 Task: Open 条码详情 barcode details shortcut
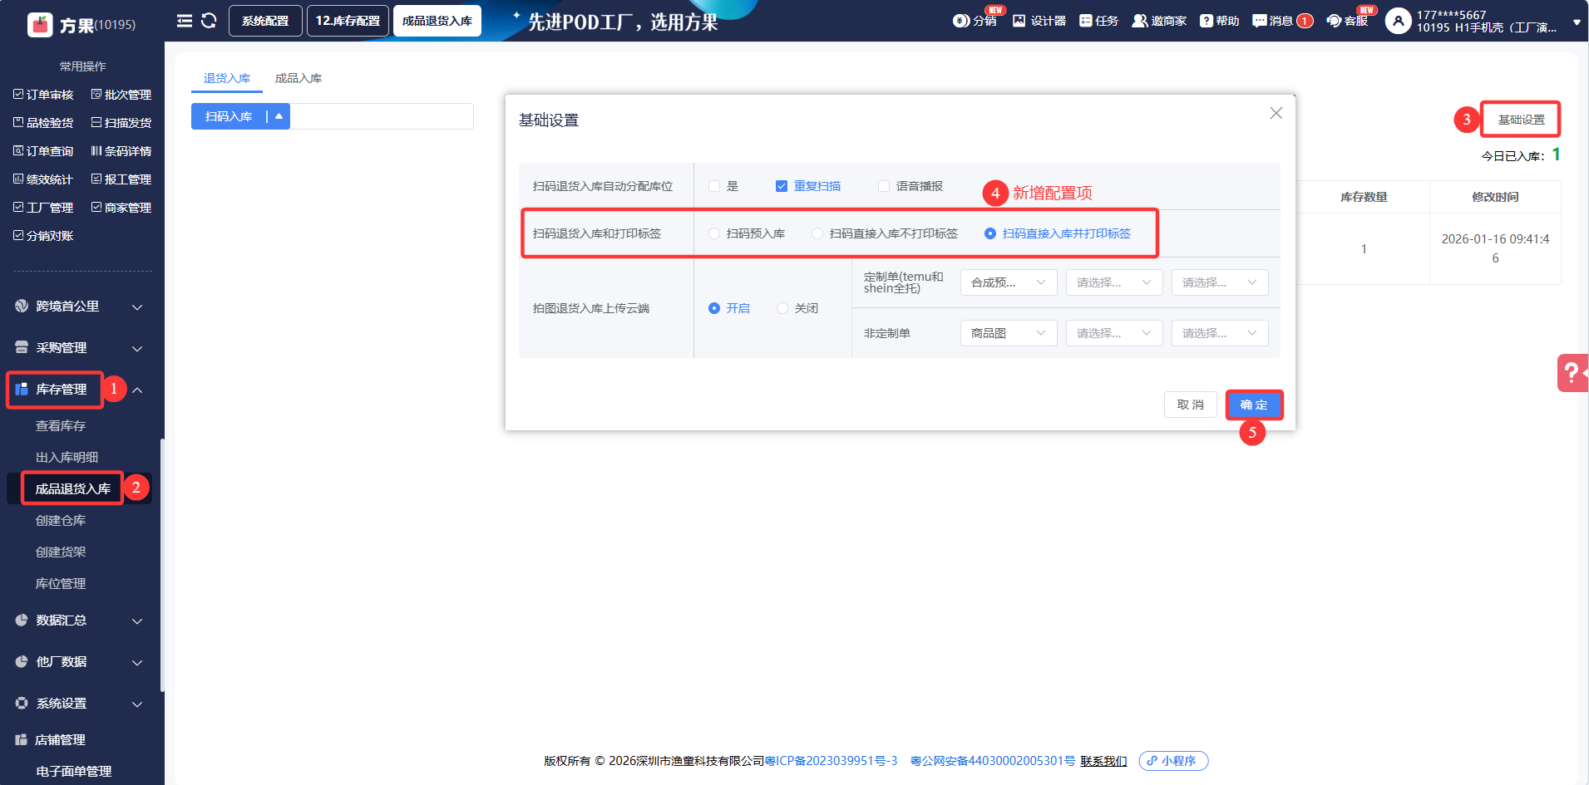121,151
